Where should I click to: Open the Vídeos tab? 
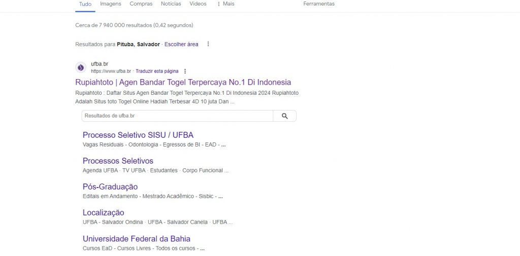[198, 4]
